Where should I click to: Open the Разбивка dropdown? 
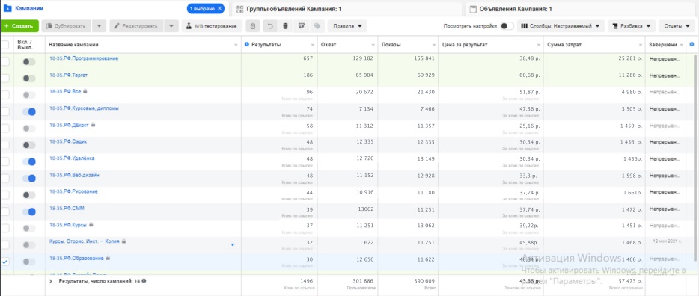tap(632, 26)
